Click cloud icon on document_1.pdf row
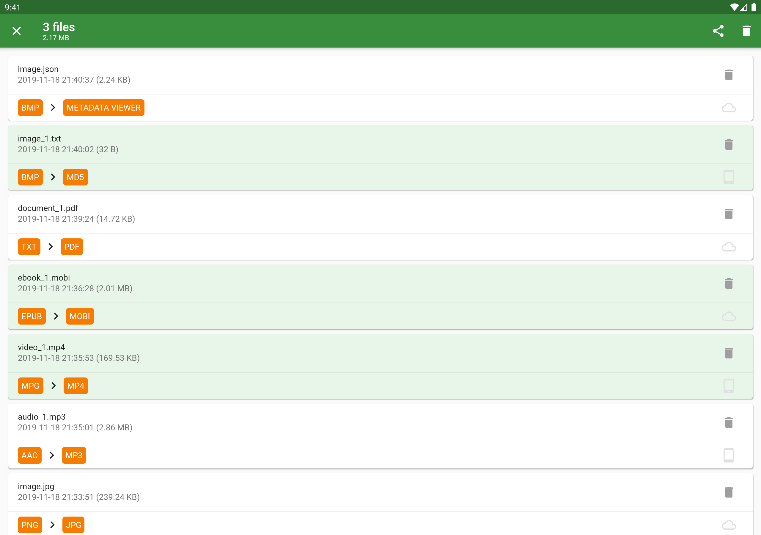 pos(729,247)
